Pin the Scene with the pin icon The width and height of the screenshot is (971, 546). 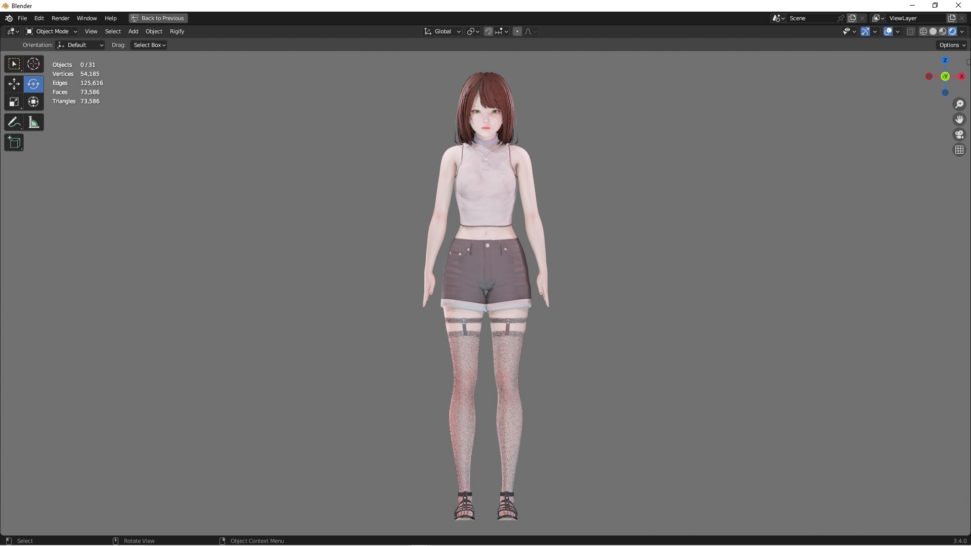(841, 18)
